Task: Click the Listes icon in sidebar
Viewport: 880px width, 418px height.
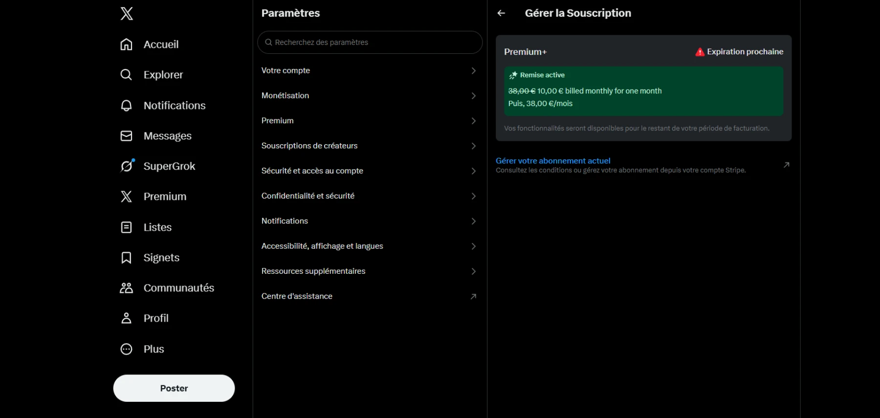Action: (126, 227)
